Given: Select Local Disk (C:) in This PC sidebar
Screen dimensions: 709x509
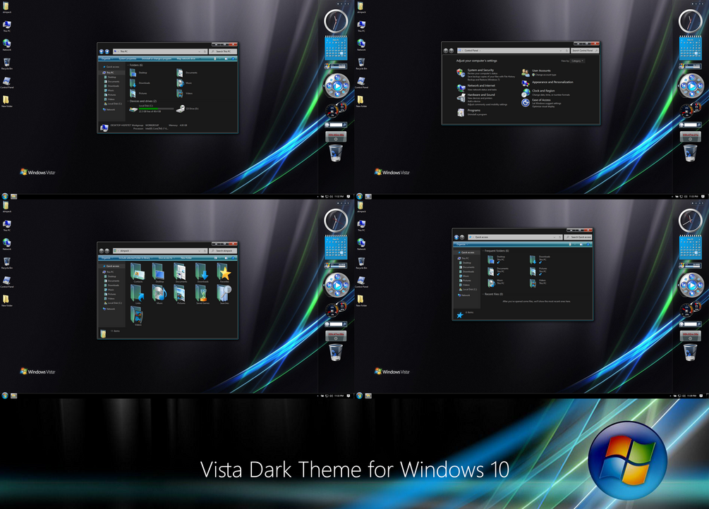Looking at the screenshot, I should pos(113,104).
